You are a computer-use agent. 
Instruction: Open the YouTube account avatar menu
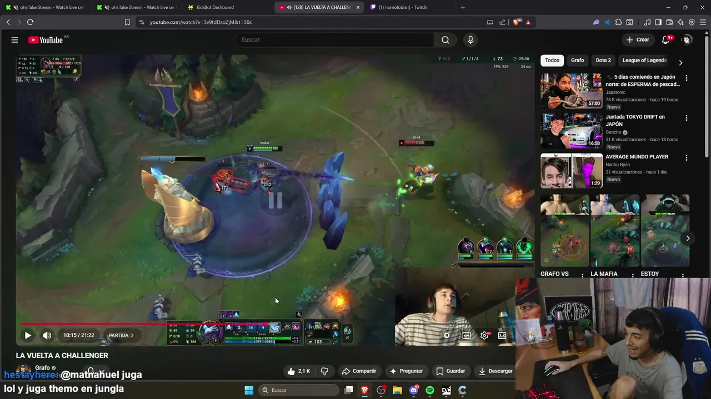tap(687, 40)
